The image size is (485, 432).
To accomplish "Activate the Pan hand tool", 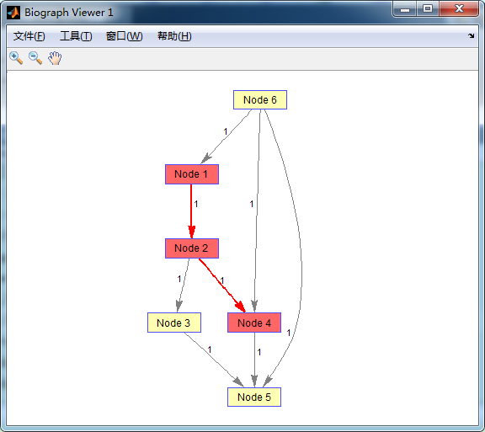I will point(55,58).
